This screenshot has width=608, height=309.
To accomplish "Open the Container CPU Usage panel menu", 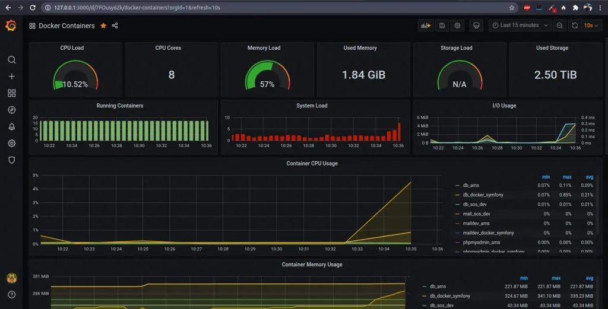I will pos(312,163).
